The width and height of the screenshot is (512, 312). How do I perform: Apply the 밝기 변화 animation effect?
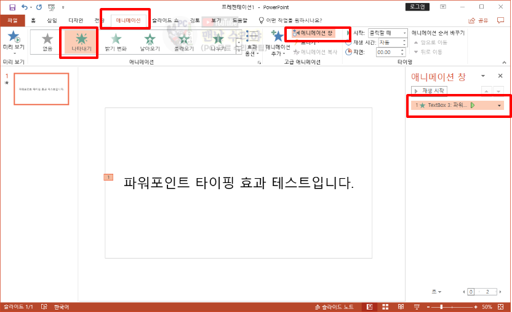point(116,42)
